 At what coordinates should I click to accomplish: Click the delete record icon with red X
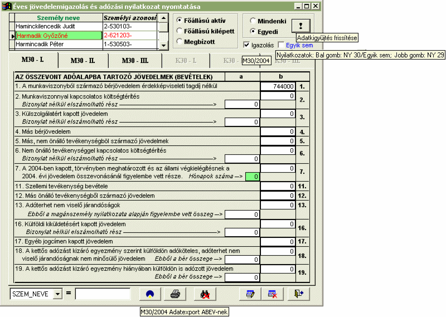tap(273, 294)
